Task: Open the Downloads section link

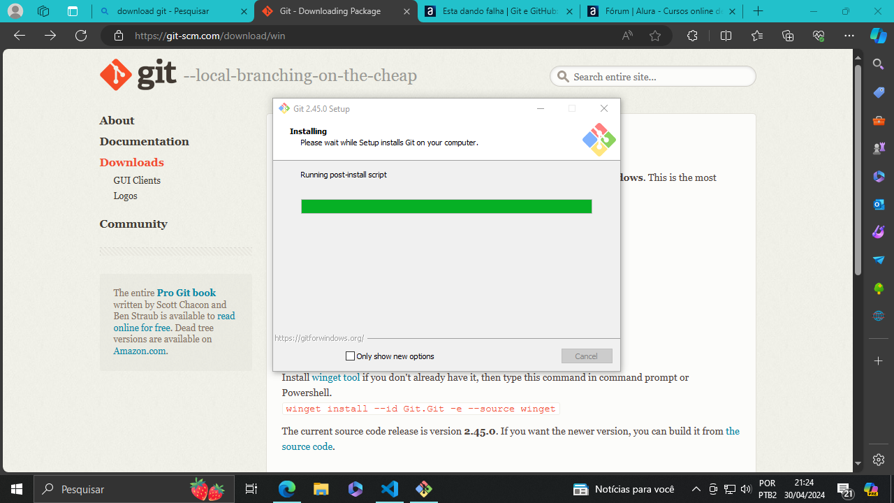Action: [131, 162]
